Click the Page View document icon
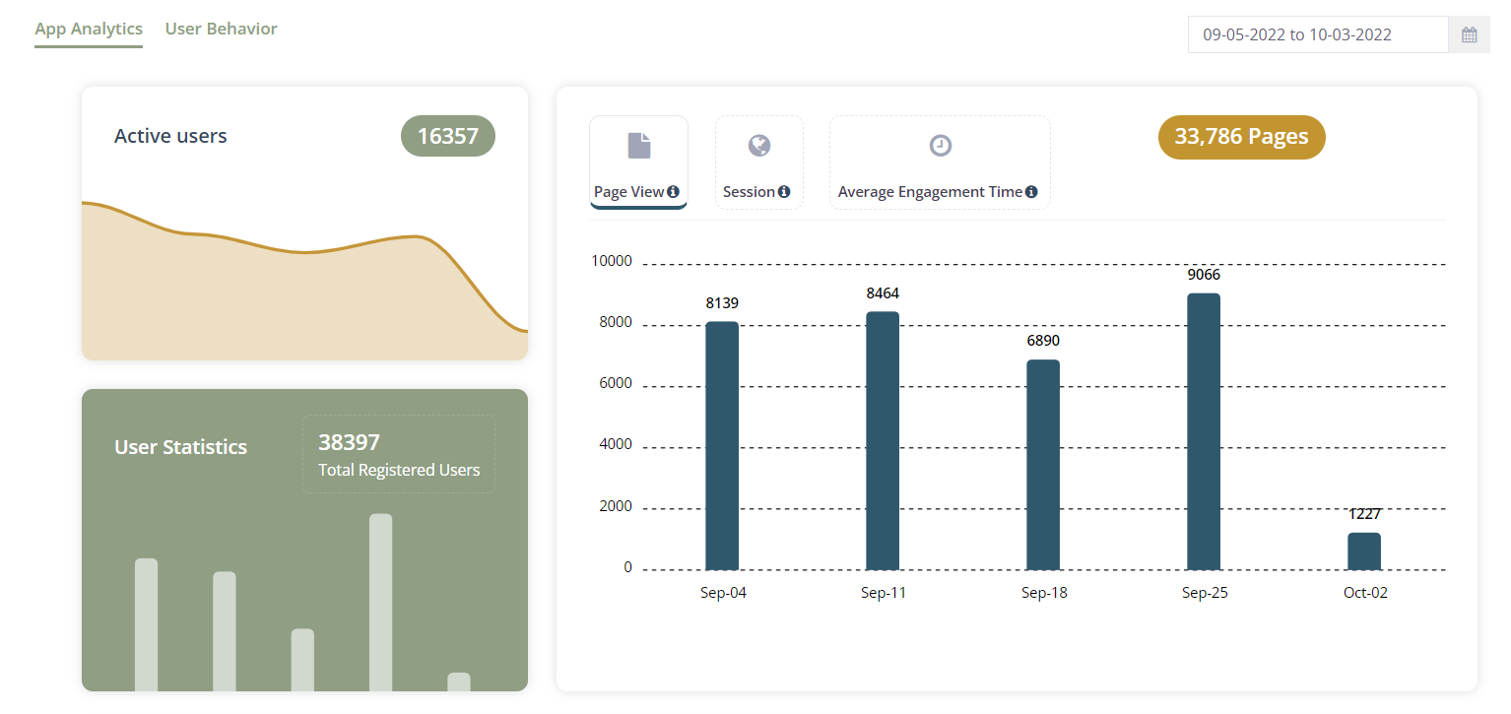This screenshot has height=714, width=1511. (x=639, y=146)
